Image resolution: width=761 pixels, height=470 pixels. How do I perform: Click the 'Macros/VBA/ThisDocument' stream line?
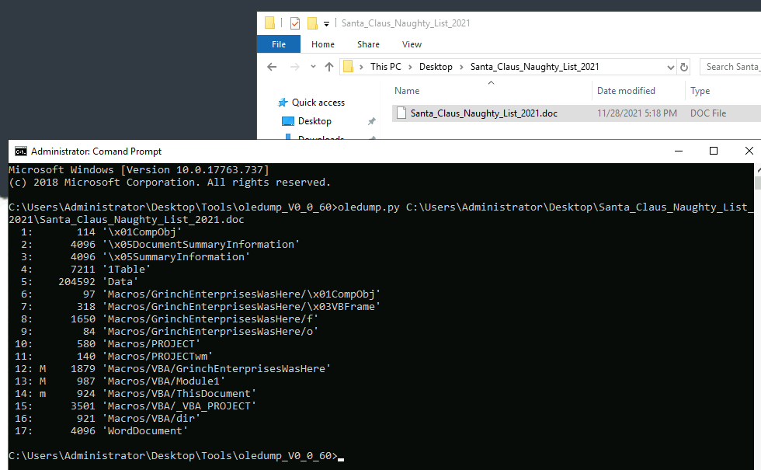(x=135, y=394)
